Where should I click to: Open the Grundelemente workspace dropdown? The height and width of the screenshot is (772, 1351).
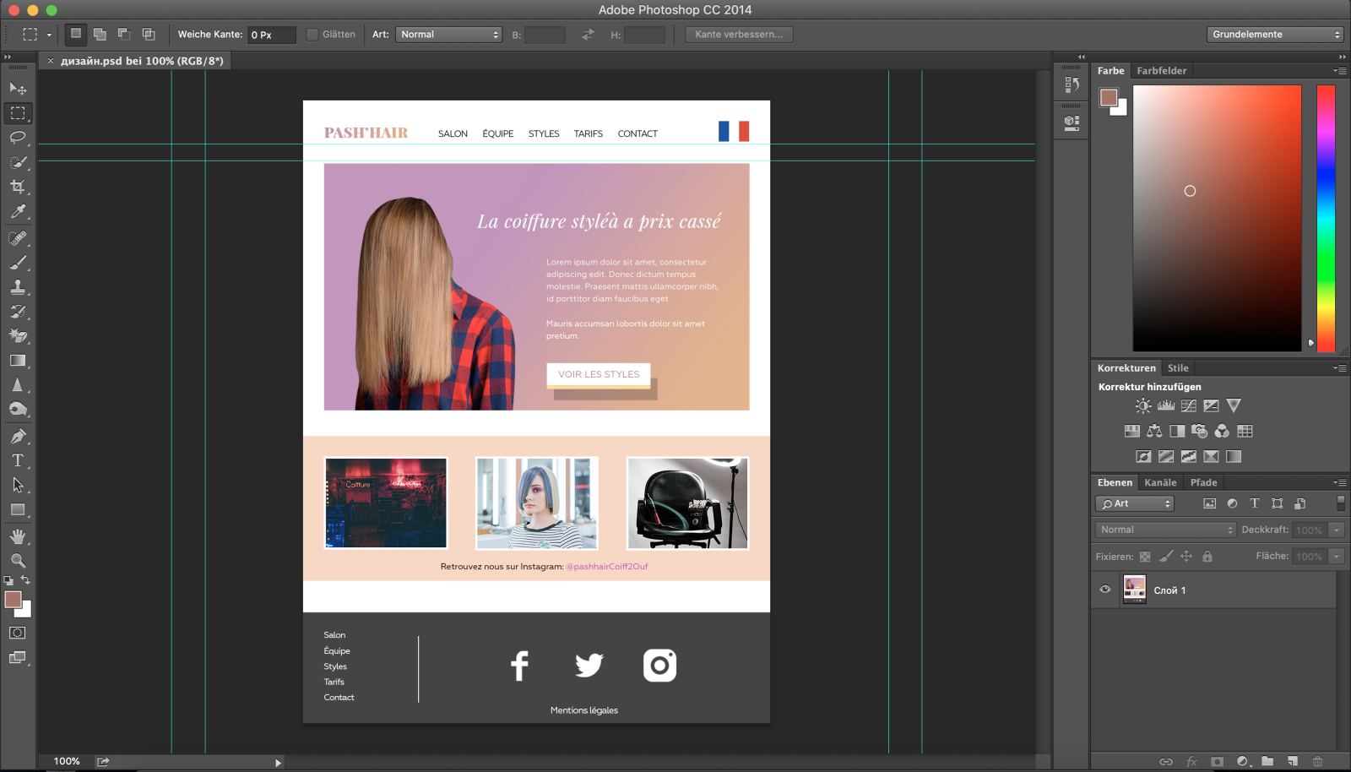point(1275,35)
